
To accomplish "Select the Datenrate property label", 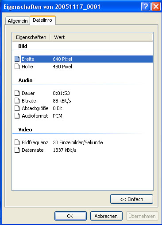I will 33,150.
